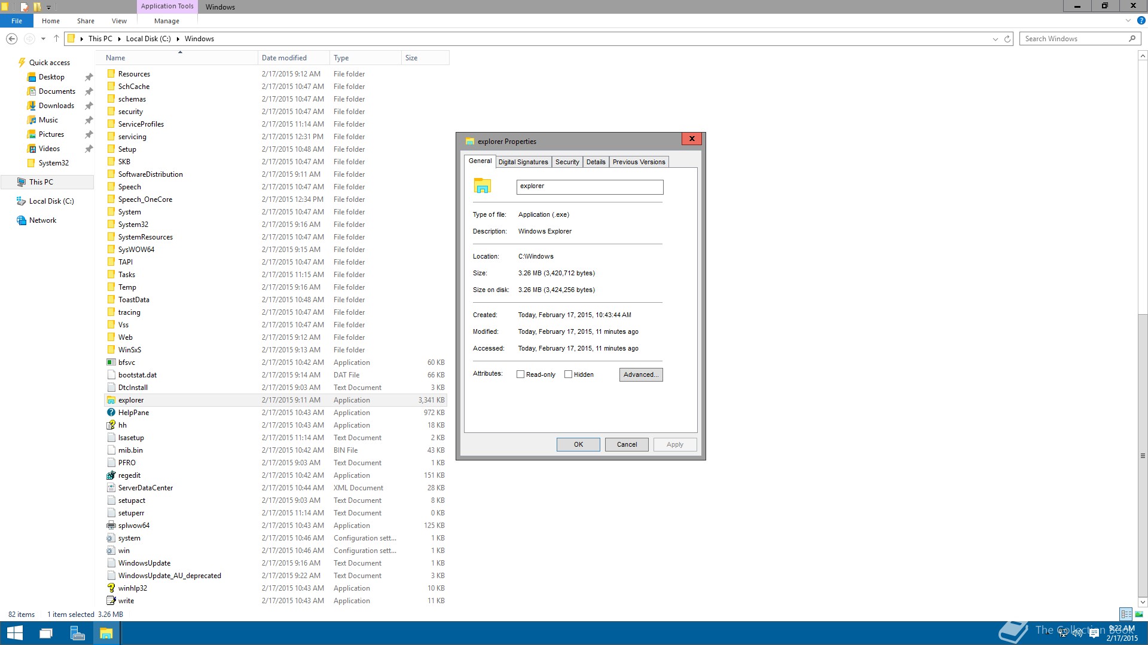Click the splwow64 printer icon

(111, 526)
